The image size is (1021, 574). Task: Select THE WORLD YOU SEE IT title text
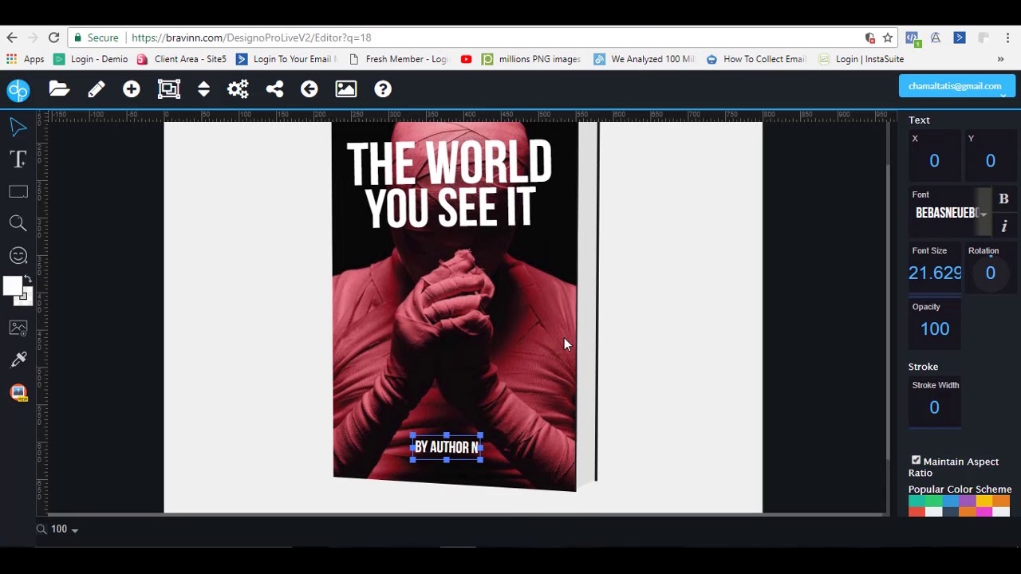[x=449, y=185]
